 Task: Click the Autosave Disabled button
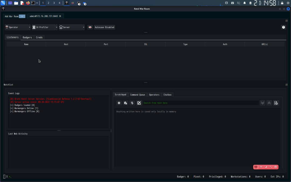coord(105,27)
